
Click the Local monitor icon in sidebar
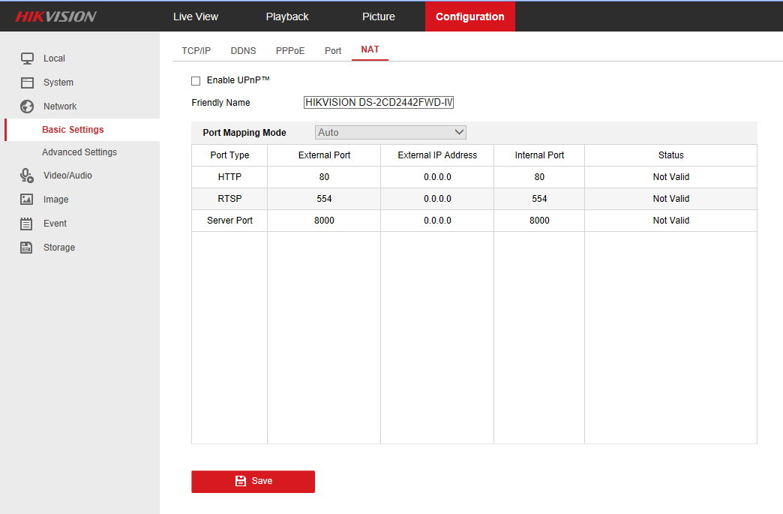tap(28, 58)
